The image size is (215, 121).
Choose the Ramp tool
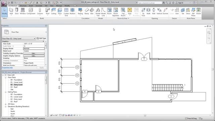[87, 11]
